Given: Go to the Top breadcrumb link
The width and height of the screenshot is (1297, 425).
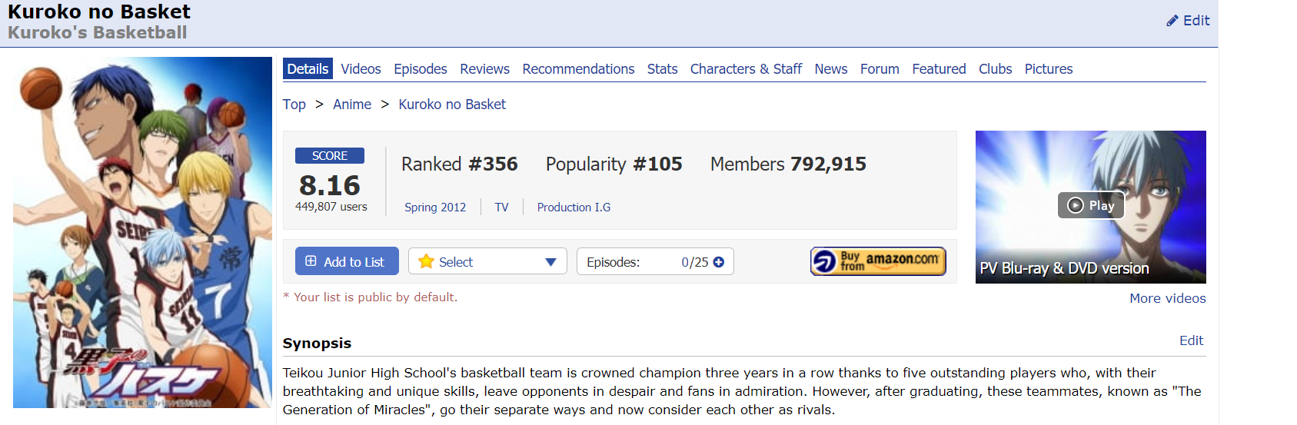Looking at the screenshot, I should (294, 105).
